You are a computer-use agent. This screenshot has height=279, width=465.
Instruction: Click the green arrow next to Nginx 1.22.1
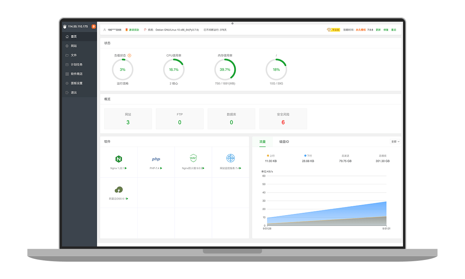coord(126,168)
